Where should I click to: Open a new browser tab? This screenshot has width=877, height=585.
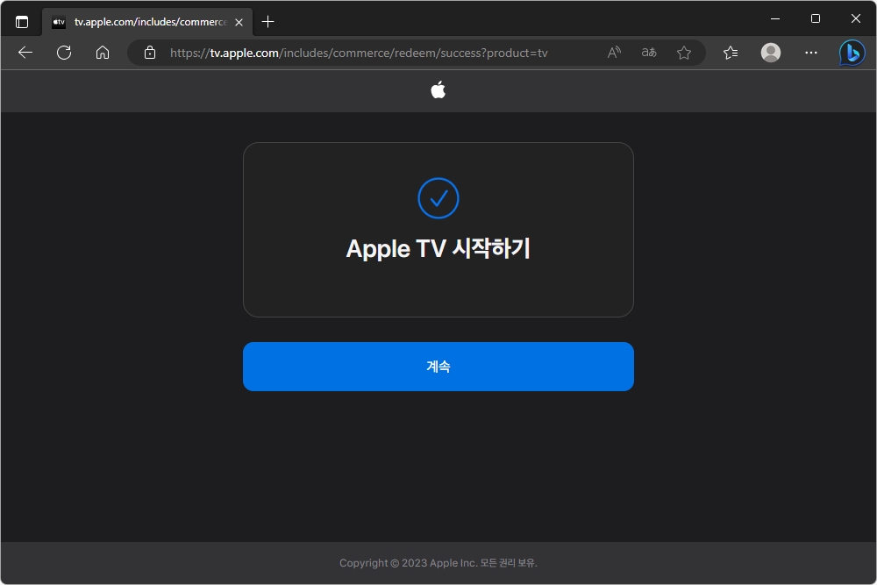pyautogui.click(x=267, y=22)
